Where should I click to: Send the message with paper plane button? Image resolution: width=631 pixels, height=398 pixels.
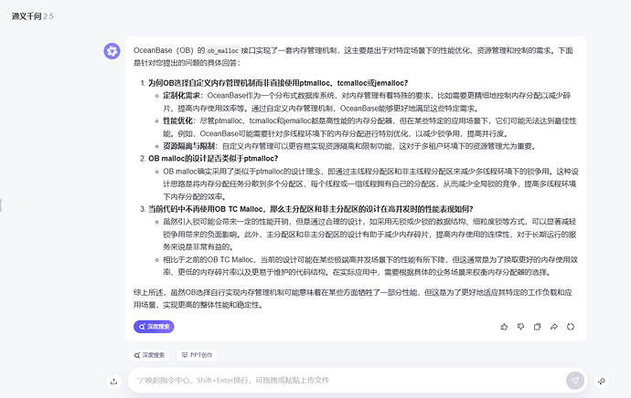pos(575,381)
